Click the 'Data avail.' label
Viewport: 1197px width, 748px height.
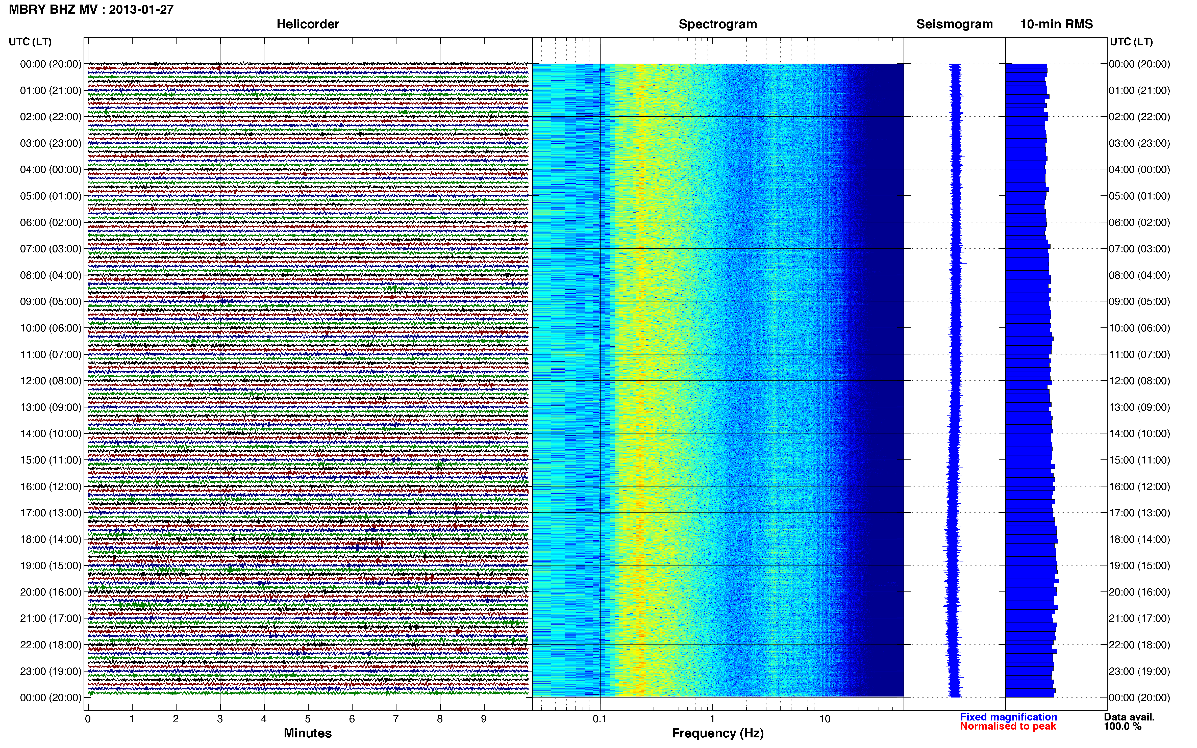pos(1129,717)
